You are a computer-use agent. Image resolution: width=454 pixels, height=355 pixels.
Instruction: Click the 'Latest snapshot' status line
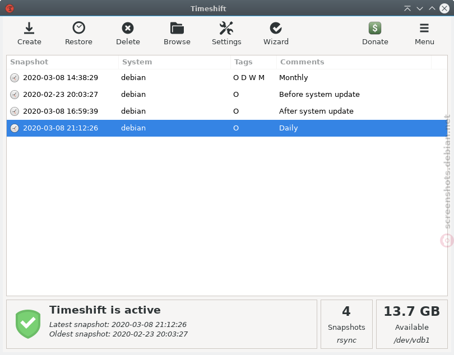pos(118,324)
